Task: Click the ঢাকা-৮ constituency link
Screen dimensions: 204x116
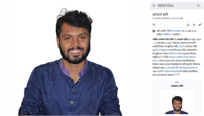Action: tap(155, 61)
